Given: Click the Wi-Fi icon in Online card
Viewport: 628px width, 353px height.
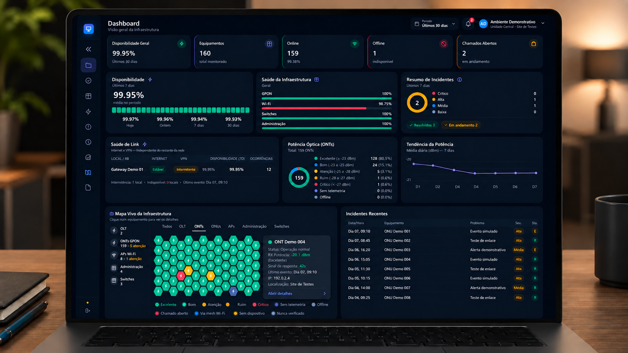Looking at the screenshot, I should pos(355,44).
